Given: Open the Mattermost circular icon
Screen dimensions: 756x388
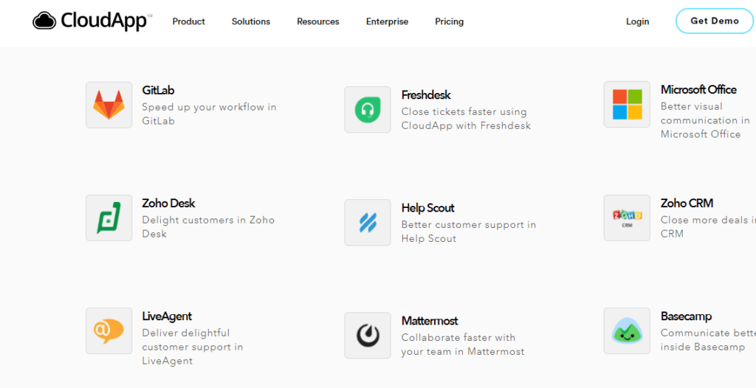Looking at the screenshot, I should tap(368, 336).
